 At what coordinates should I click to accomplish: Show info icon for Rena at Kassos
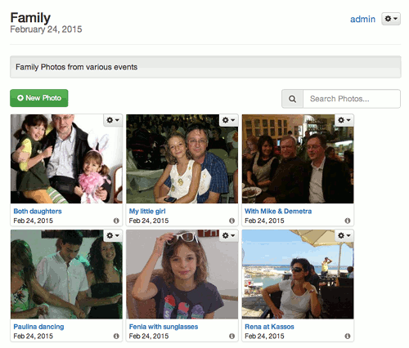click(x=348, y=336)
